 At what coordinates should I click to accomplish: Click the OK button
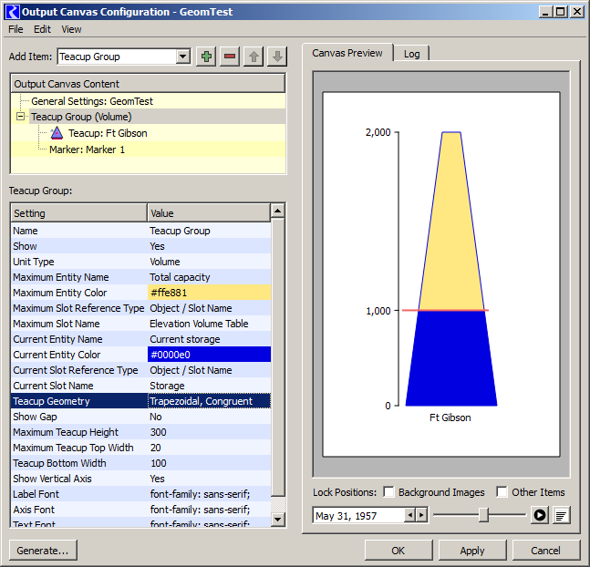pos(399,551)
